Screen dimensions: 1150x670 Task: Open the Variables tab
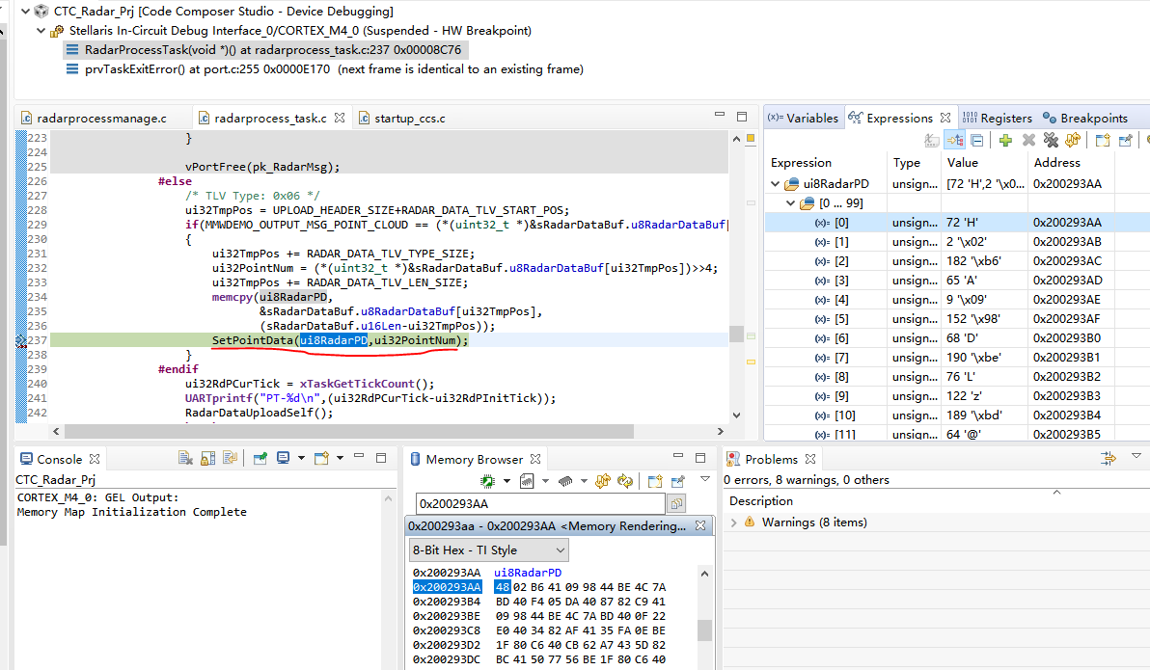804,118
